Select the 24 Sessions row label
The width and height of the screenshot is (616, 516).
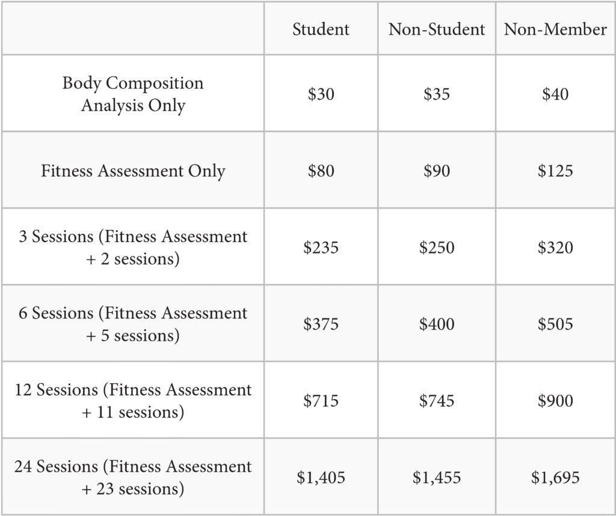point(133,478)
